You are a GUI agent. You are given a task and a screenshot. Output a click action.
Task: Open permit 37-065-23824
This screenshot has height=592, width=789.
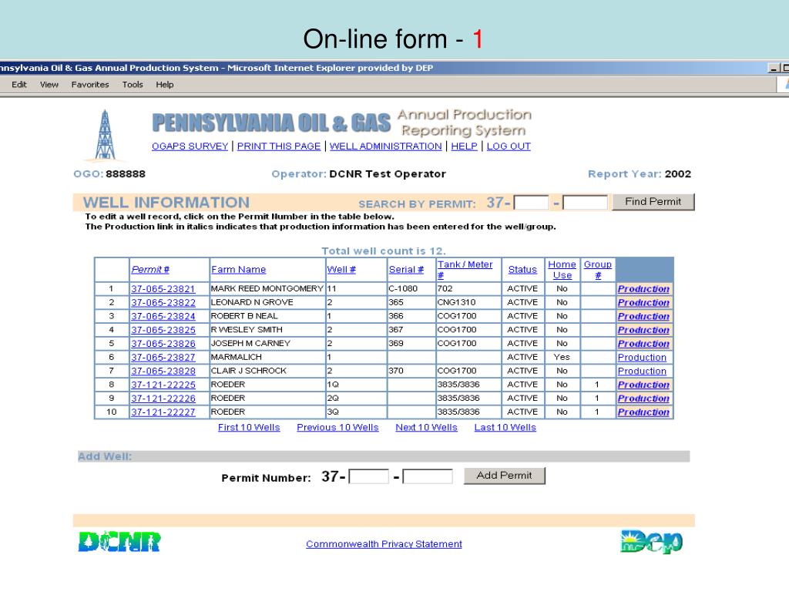click(163, 316)
